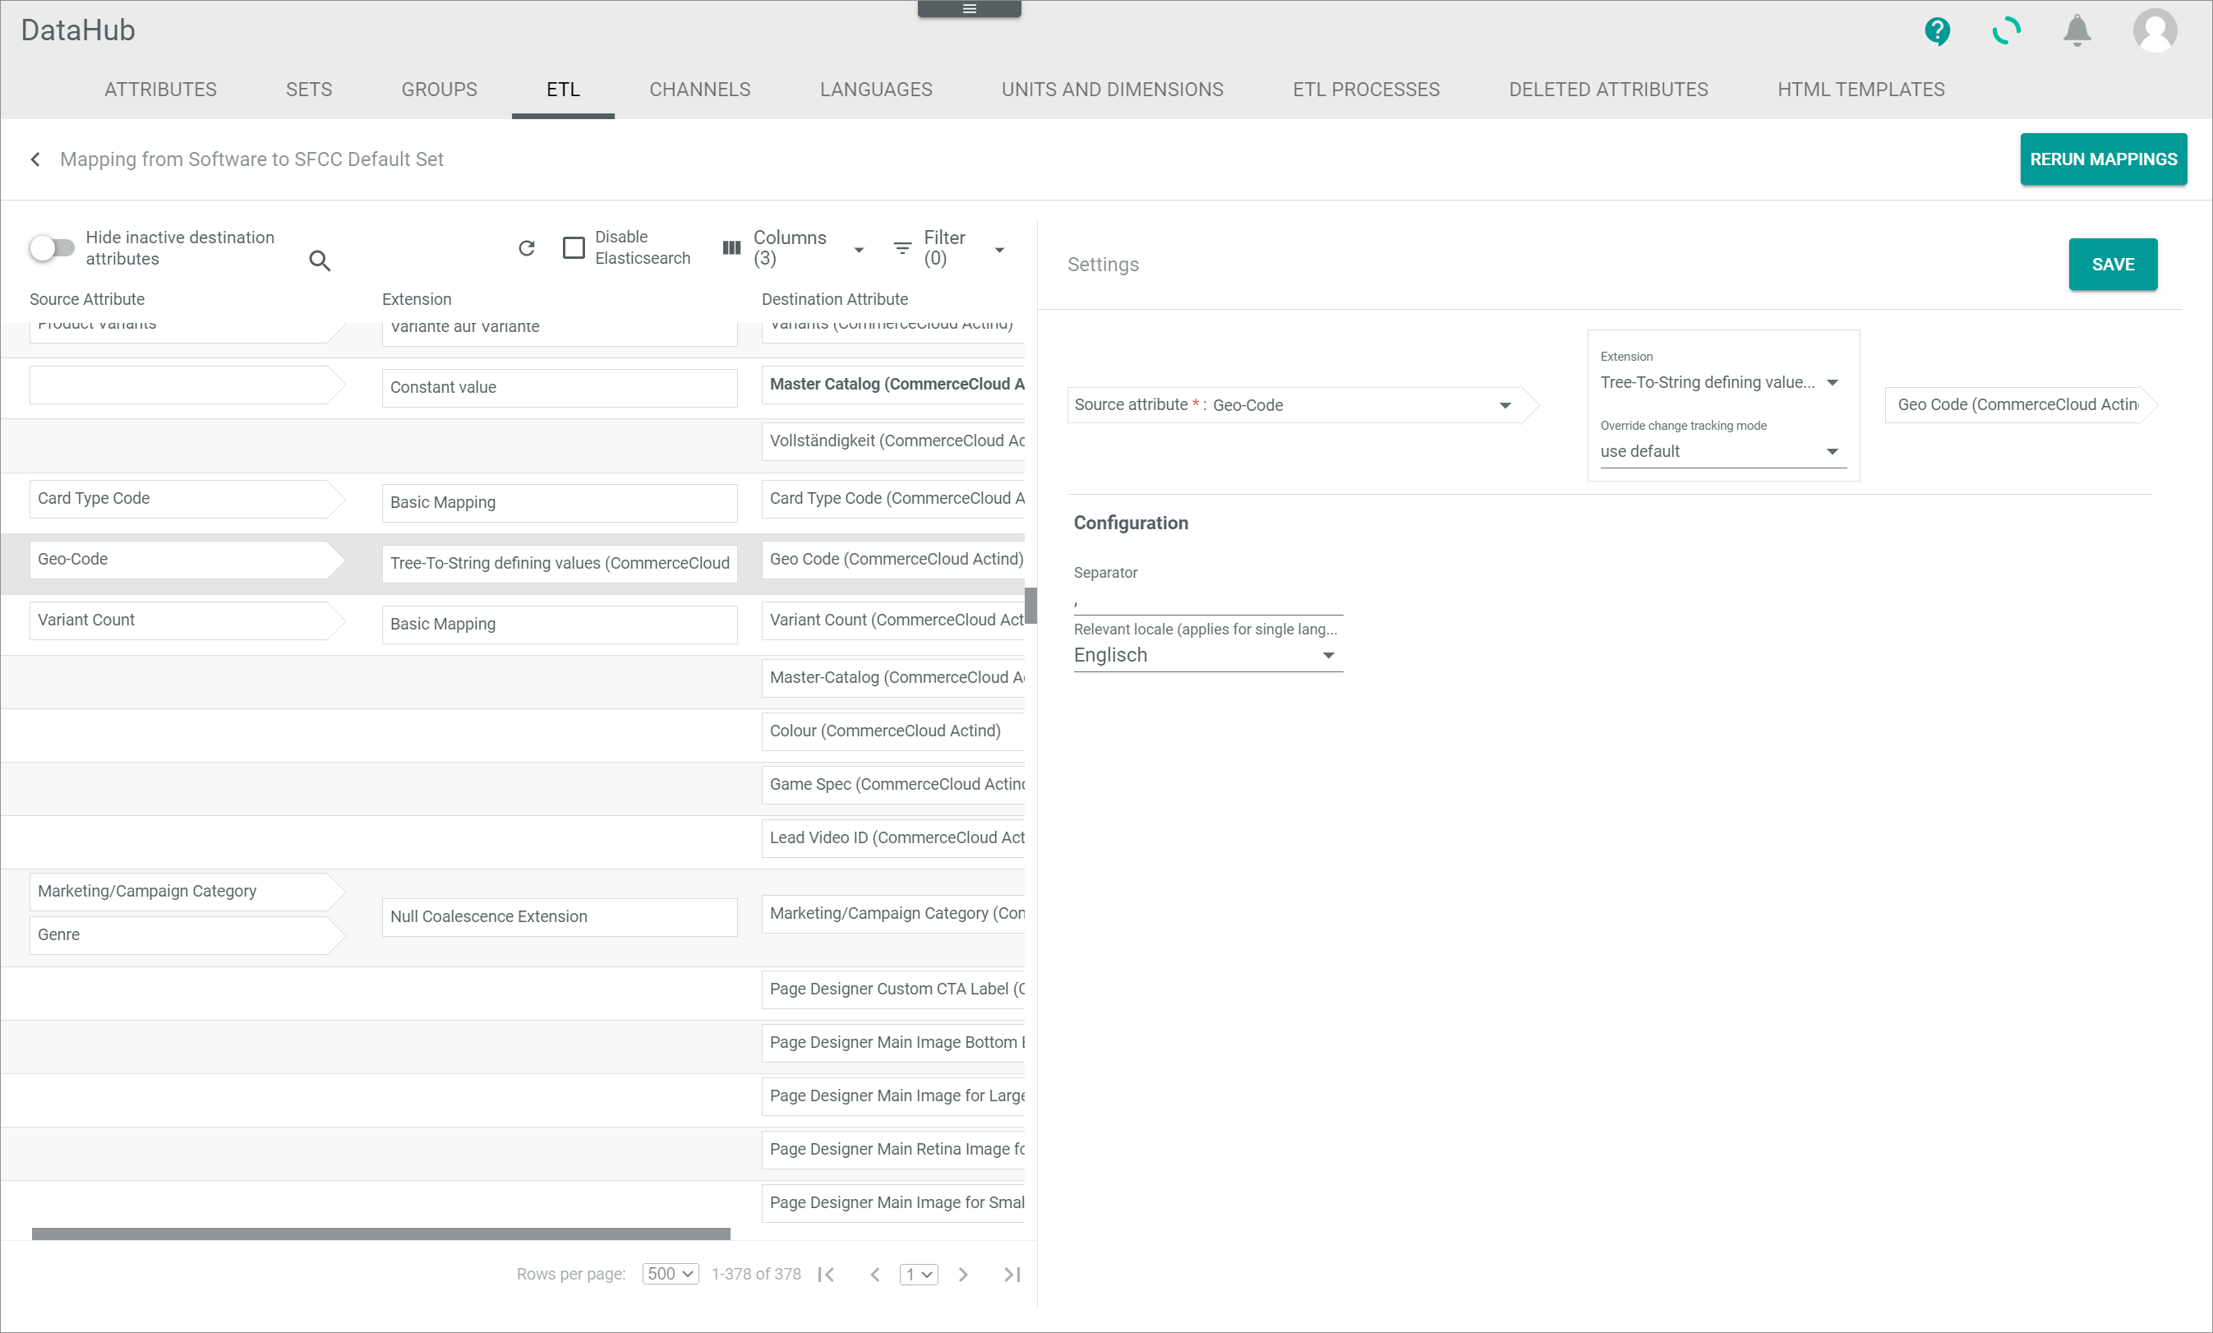Screen dimensions: 2213x1333
Task: Click the Columns layout icon
Action: click(x=732, y=248)
